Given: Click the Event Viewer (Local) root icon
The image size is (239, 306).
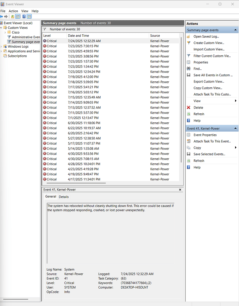Looking at the screenshot, I should (1, 23).
